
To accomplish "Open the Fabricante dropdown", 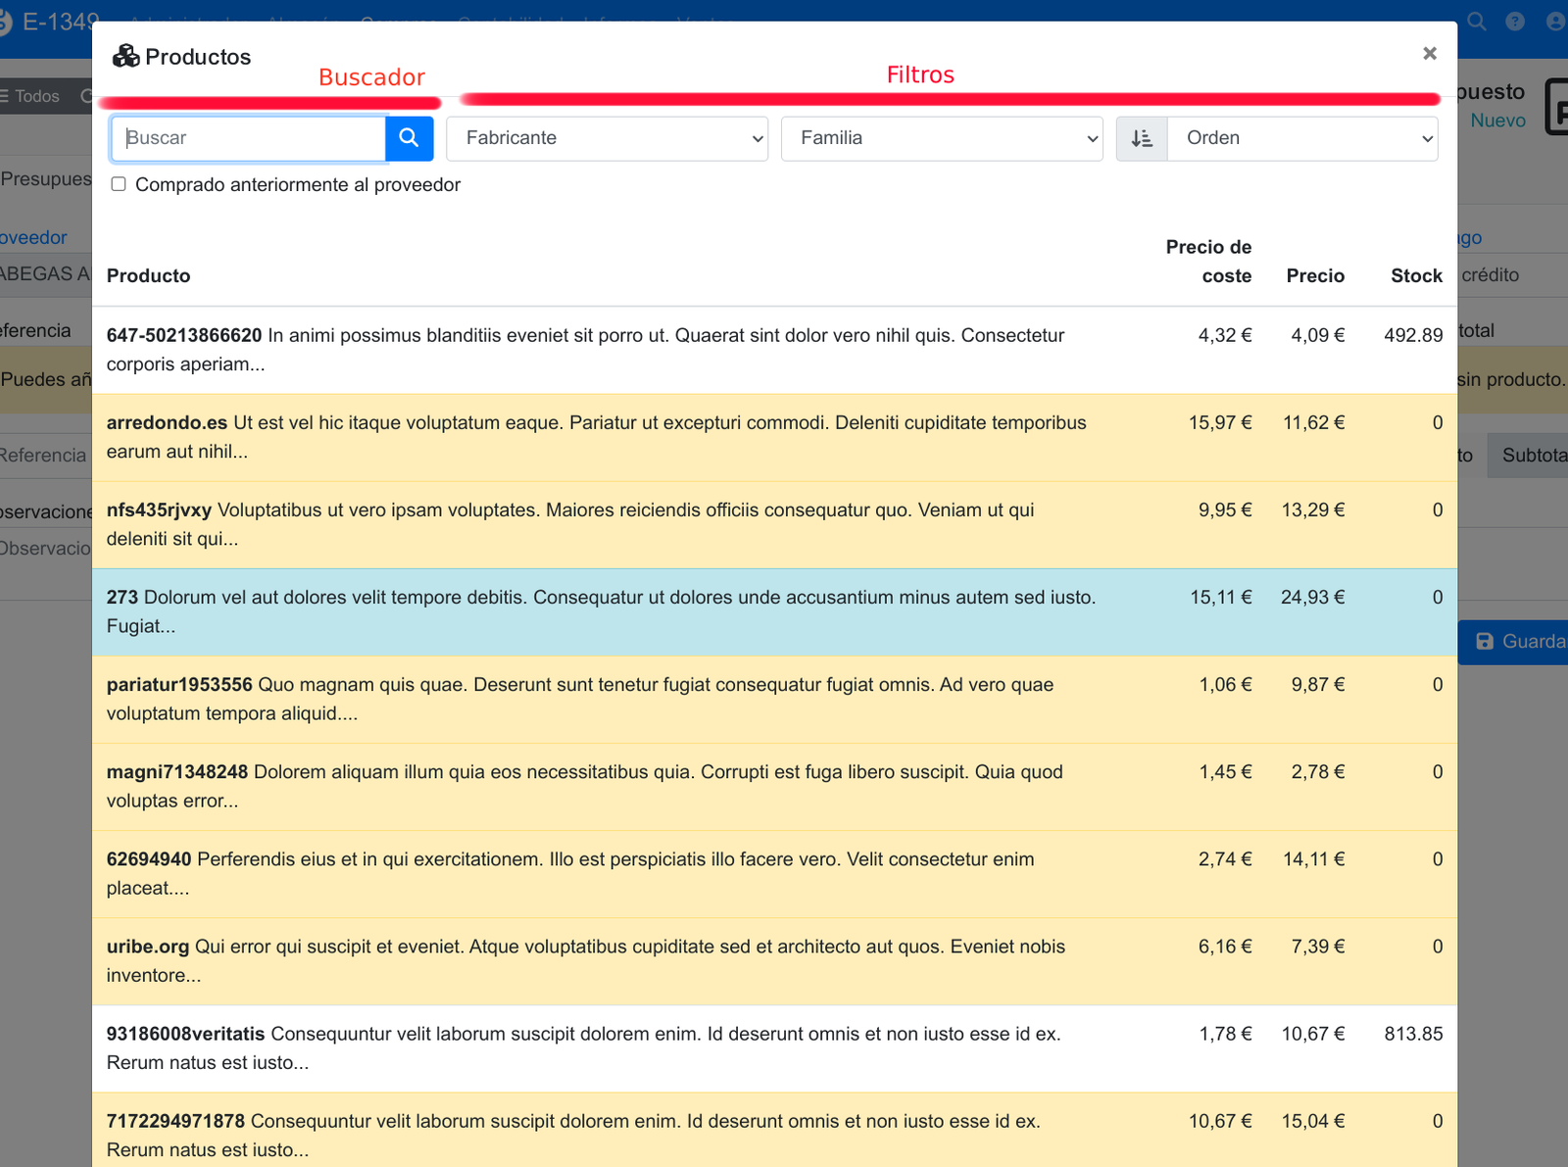I will coord(607,138).
